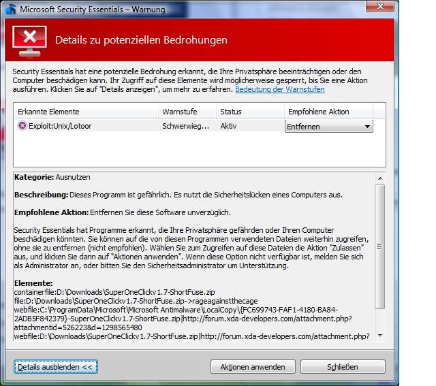
Task: Close the warning window with X
Action: tap(380, 6)
